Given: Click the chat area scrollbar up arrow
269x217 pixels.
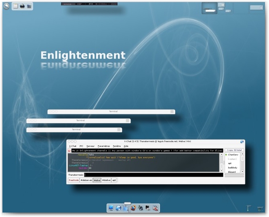Looking at the screenshot, I should pyautogui.click(x=221, y=155).
